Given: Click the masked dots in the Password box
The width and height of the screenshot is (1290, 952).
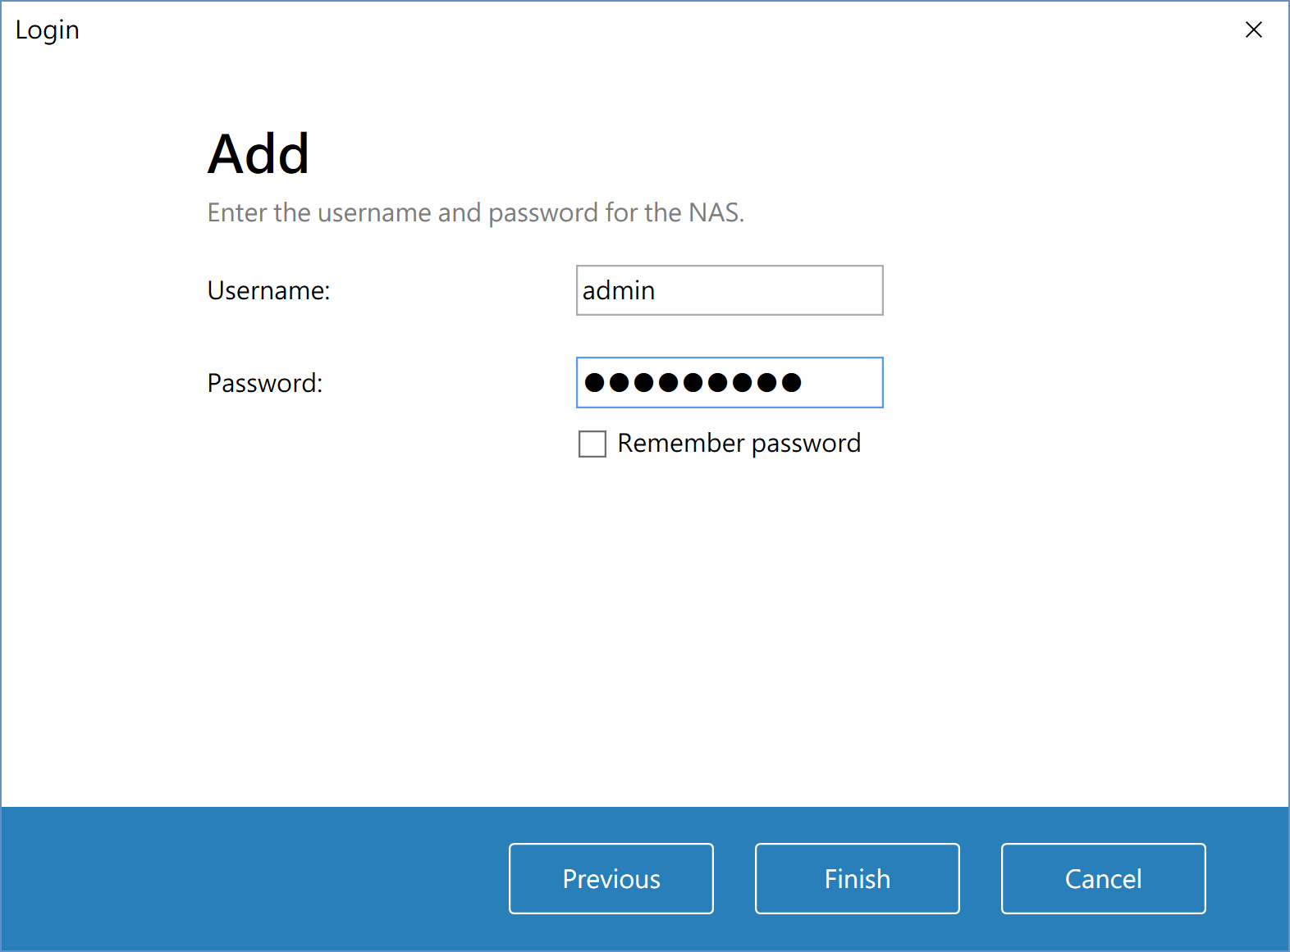Looking at the screenshot, I should (x=693, y=382).
